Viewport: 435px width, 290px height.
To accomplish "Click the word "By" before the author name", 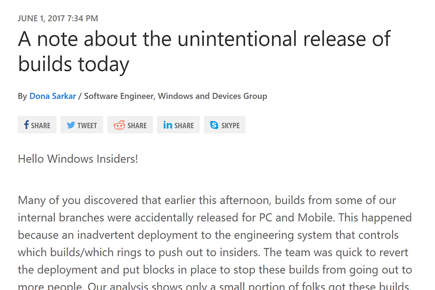I will (x=22, y=96).
